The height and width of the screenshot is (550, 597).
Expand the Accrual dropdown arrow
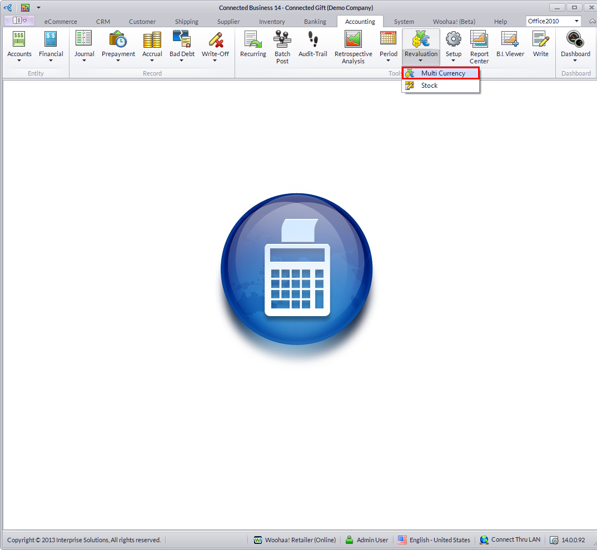152,61
